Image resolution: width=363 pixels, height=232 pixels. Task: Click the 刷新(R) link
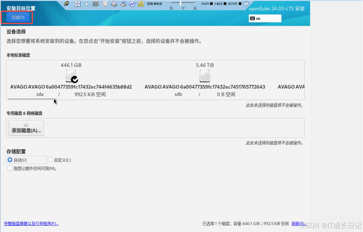tap(298, 224)
